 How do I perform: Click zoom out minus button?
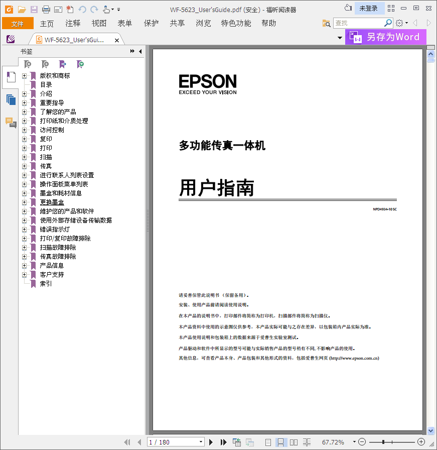click(362, 442)
